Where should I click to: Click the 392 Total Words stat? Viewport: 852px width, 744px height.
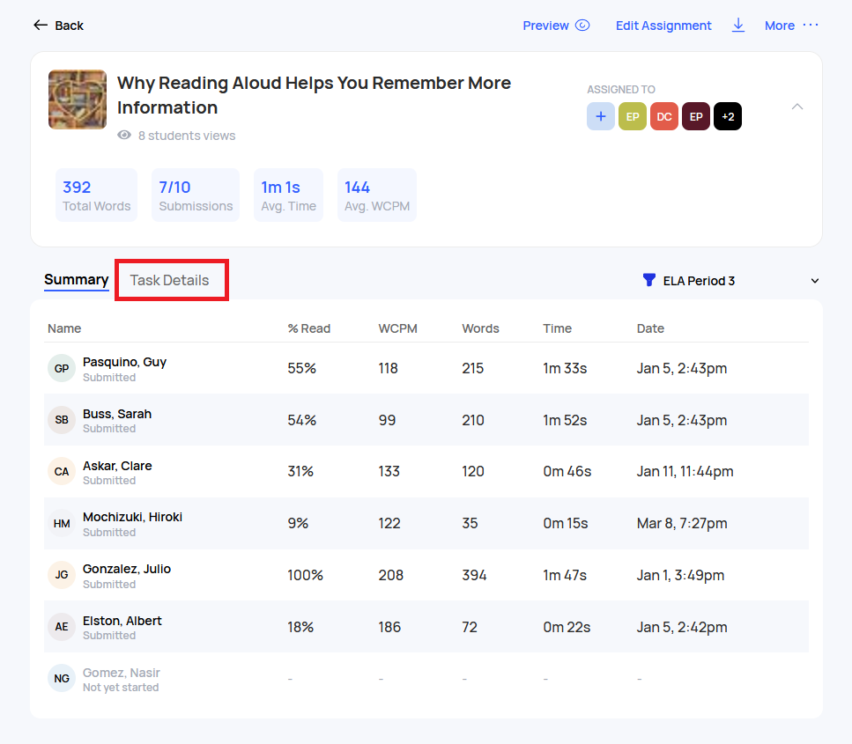tap(97, 195)
